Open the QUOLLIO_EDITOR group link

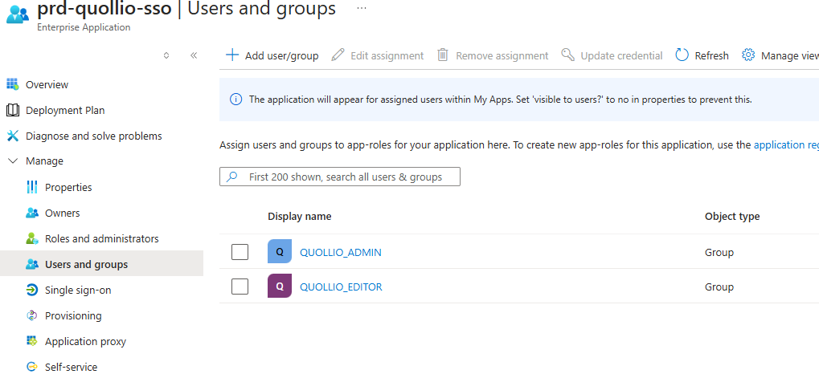341,287
